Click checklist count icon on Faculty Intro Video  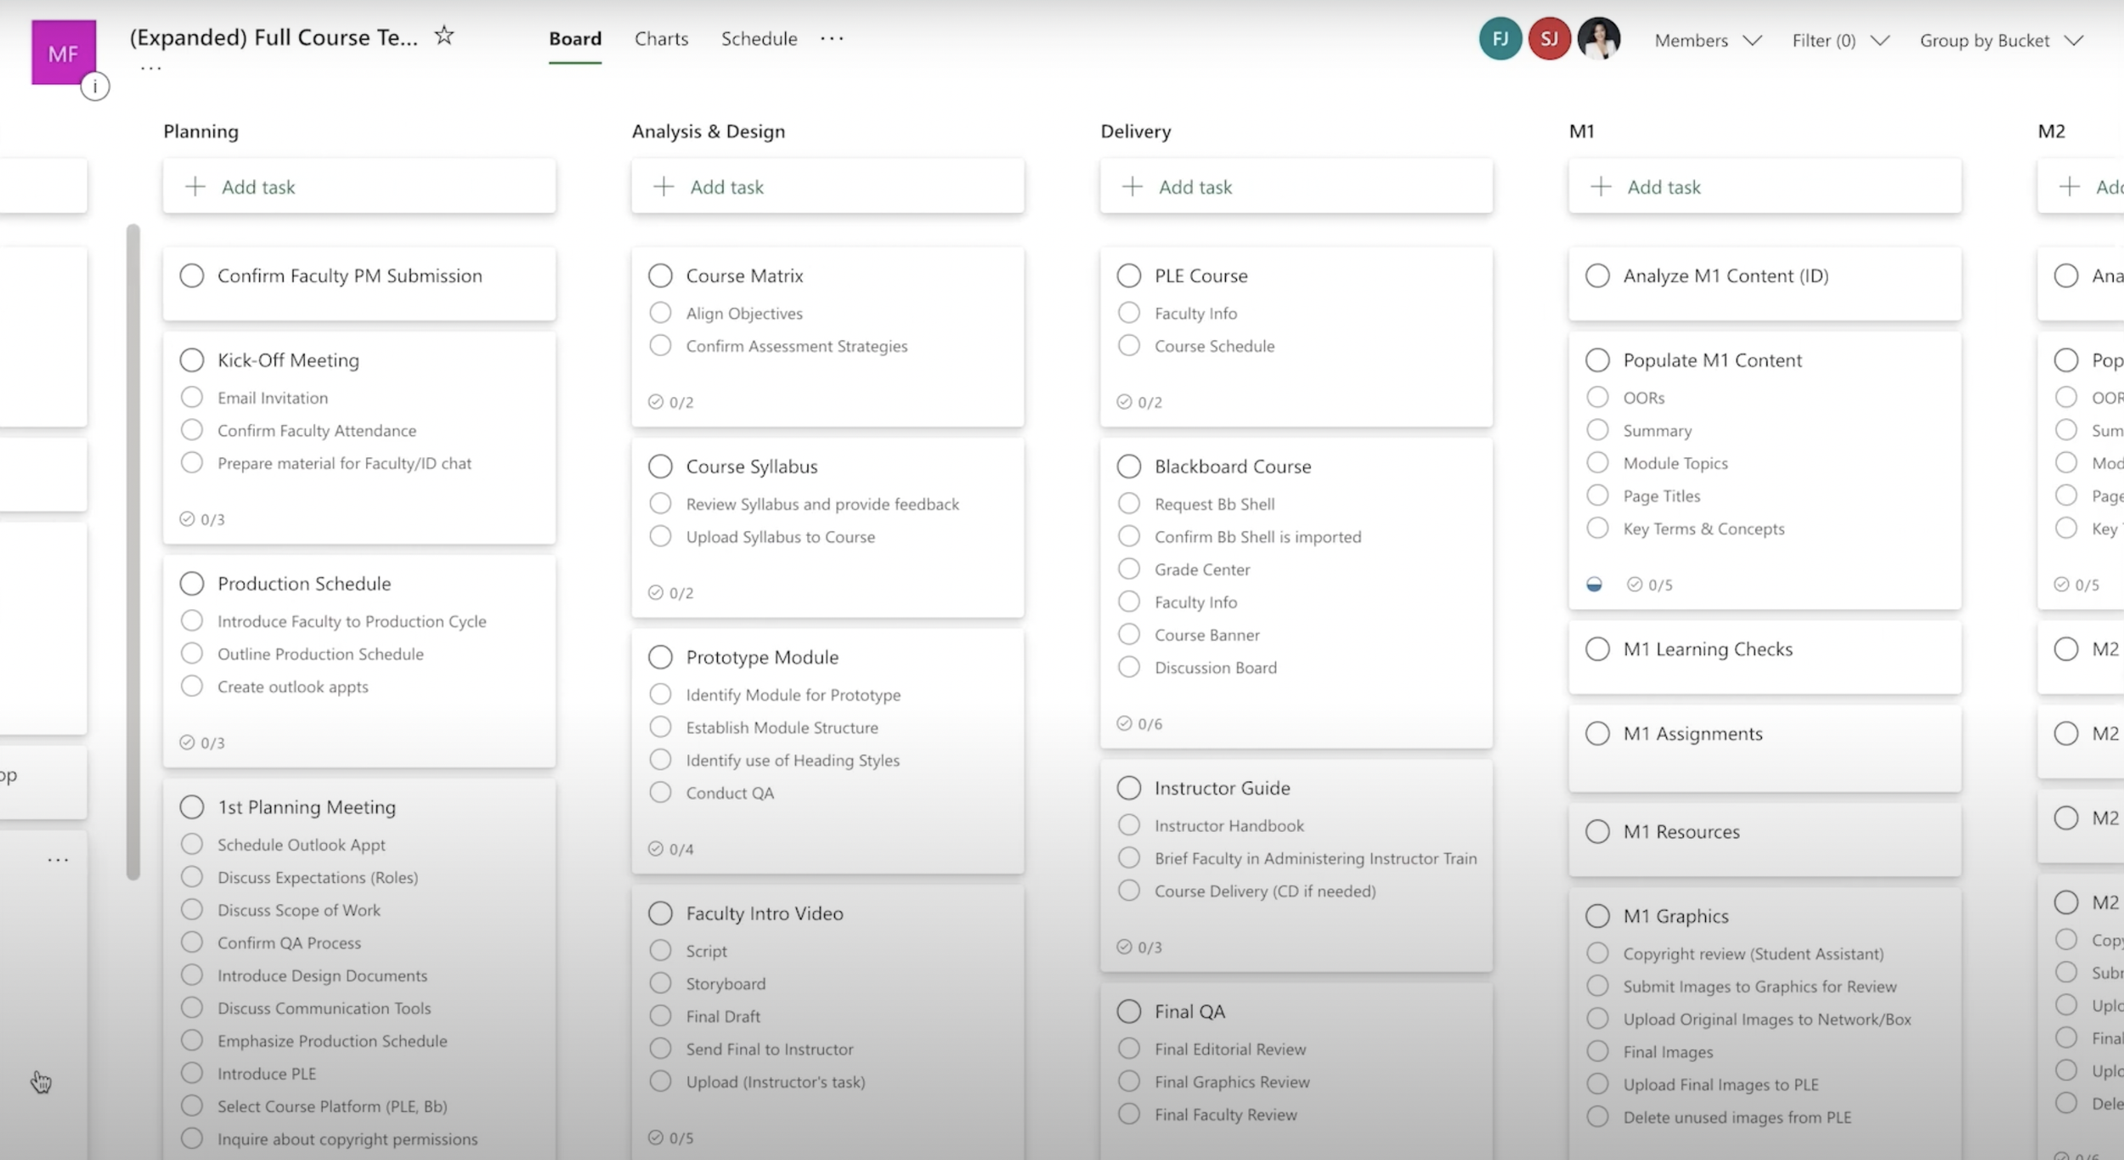[x=655, y=1137]
